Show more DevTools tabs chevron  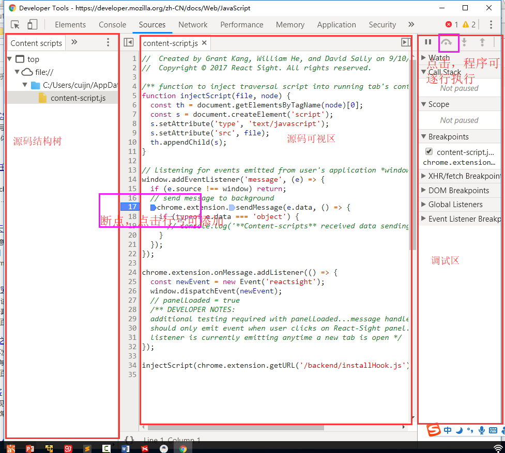[x=411, y=24]
